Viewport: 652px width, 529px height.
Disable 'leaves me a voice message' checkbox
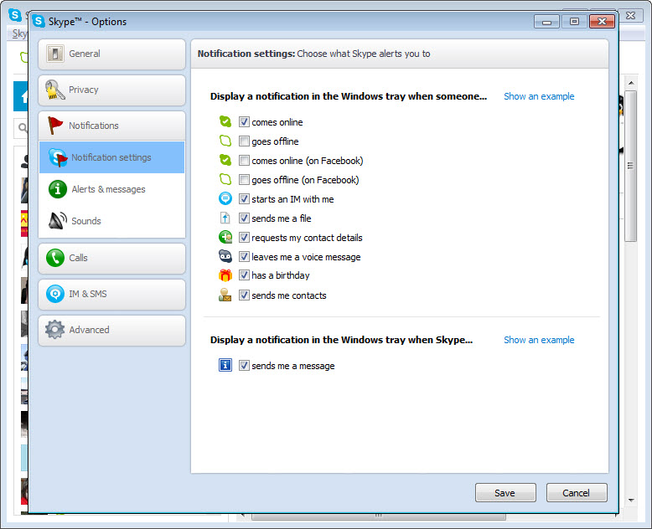244,257
